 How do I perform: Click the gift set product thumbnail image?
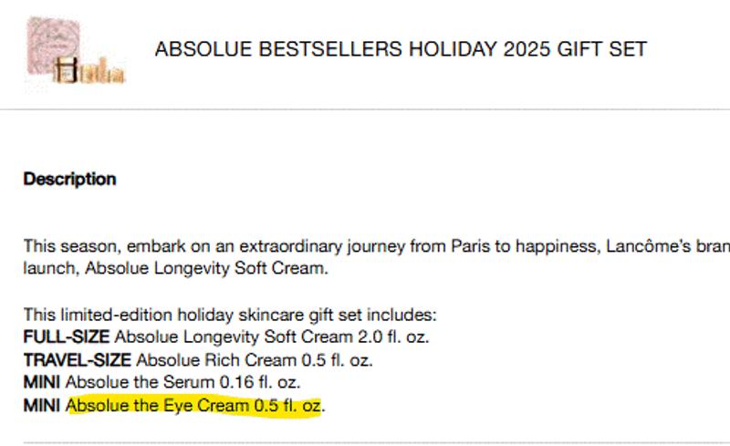tap(76, 50)
